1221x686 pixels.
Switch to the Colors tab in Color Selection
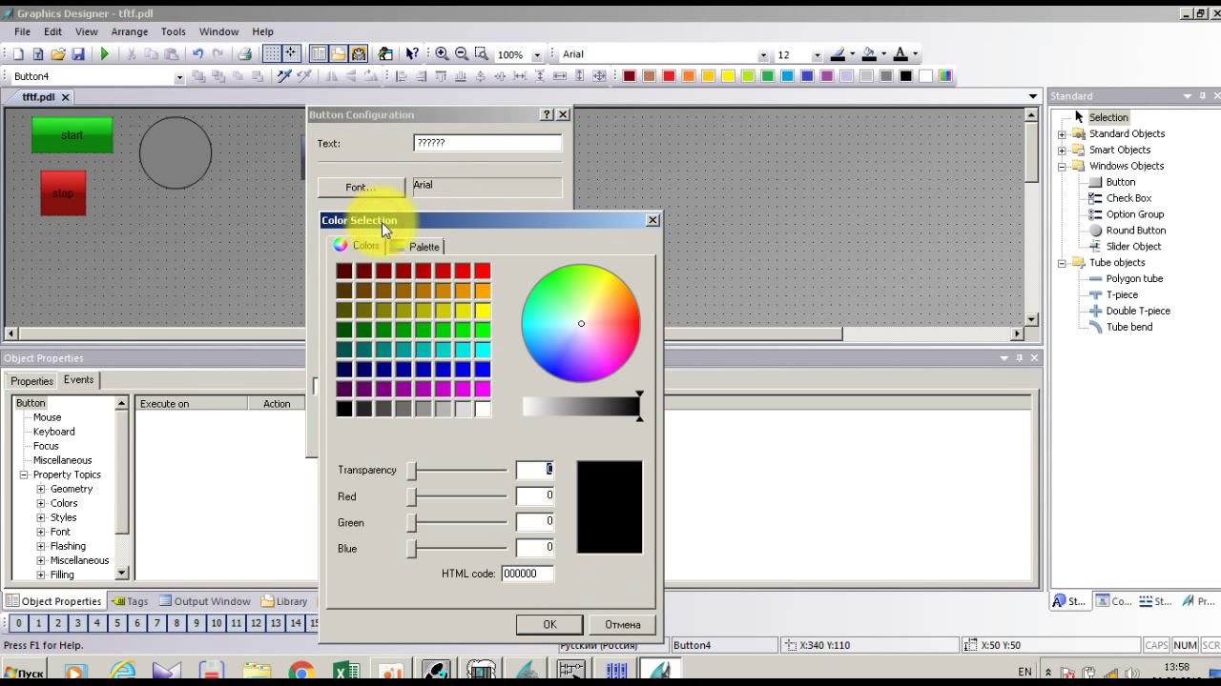point(357,245)
